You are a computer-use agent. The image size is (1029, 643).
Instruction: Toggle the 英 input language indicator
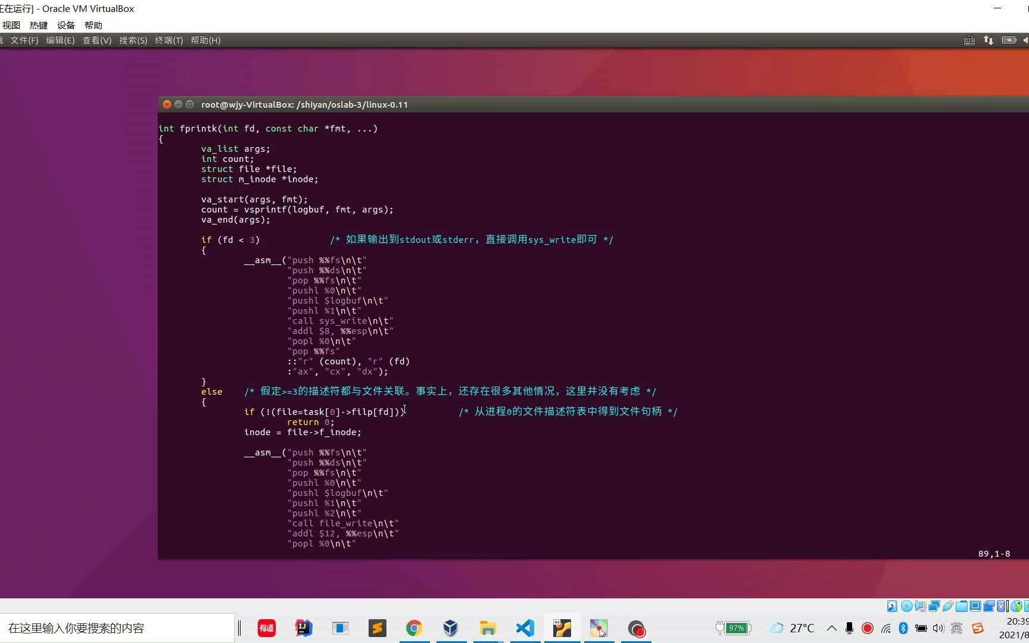click(x=957, y=628)
